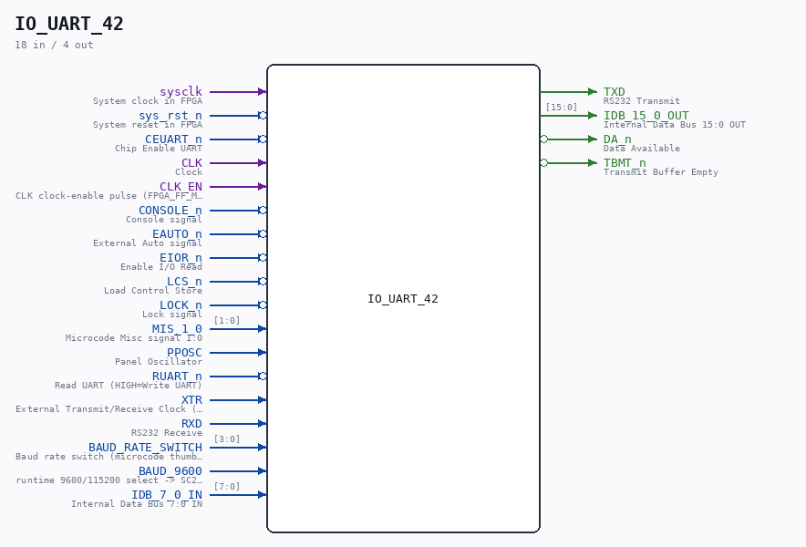This screenshot has width=806, height=547.
Task: Click the EAUTO_n port label
Action: pyautogui.click(x=177, y=233)
